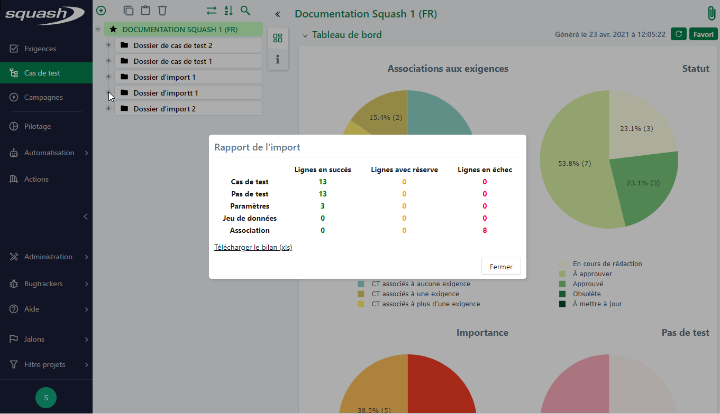Open attachments via the paperclip icon
The height and width of the screenshot is (414, 720).
tap(710, 13)
